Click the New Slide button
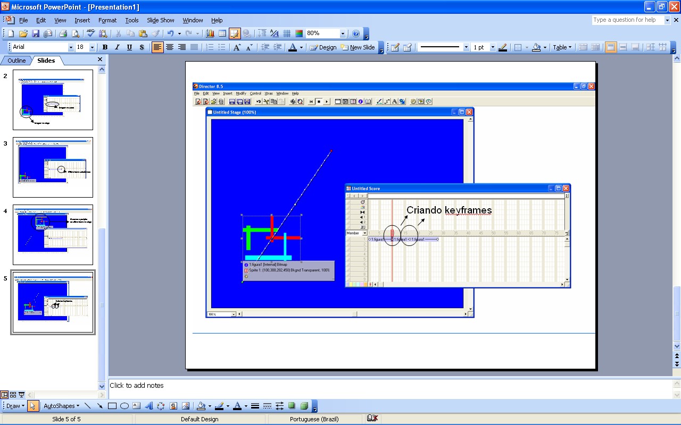The width and height of the screenshot is (681, 425). [358, 47]
